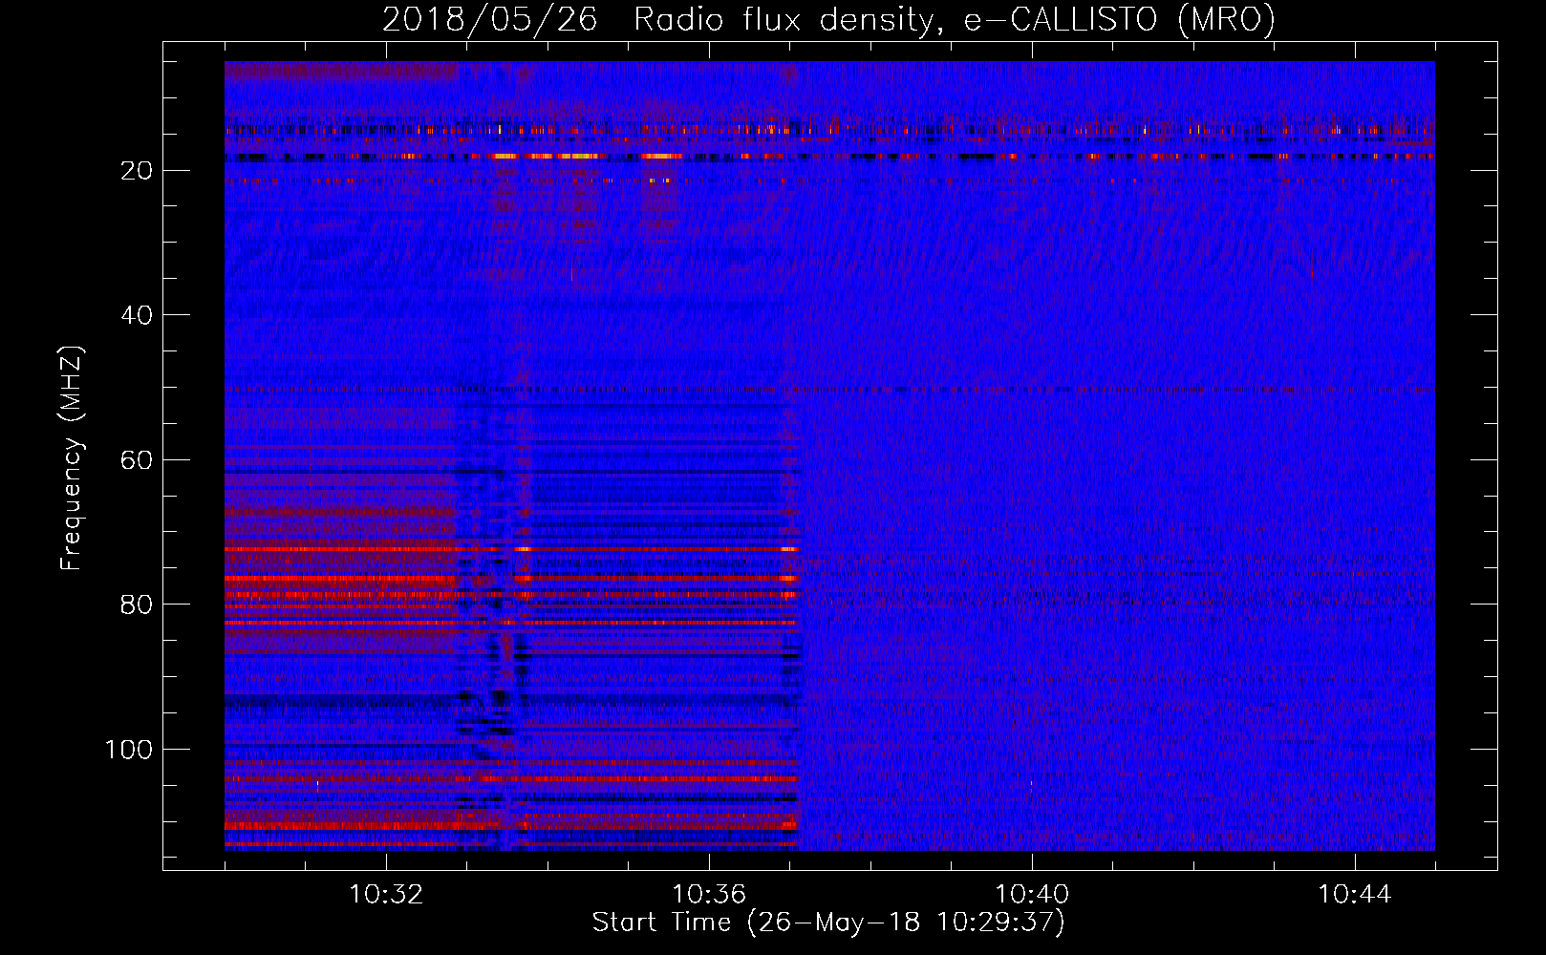Image resolution: width=1546 pixels, height=955 pixels.
Task: Click the 80 frequency tick label
Action: coord(137,605)
